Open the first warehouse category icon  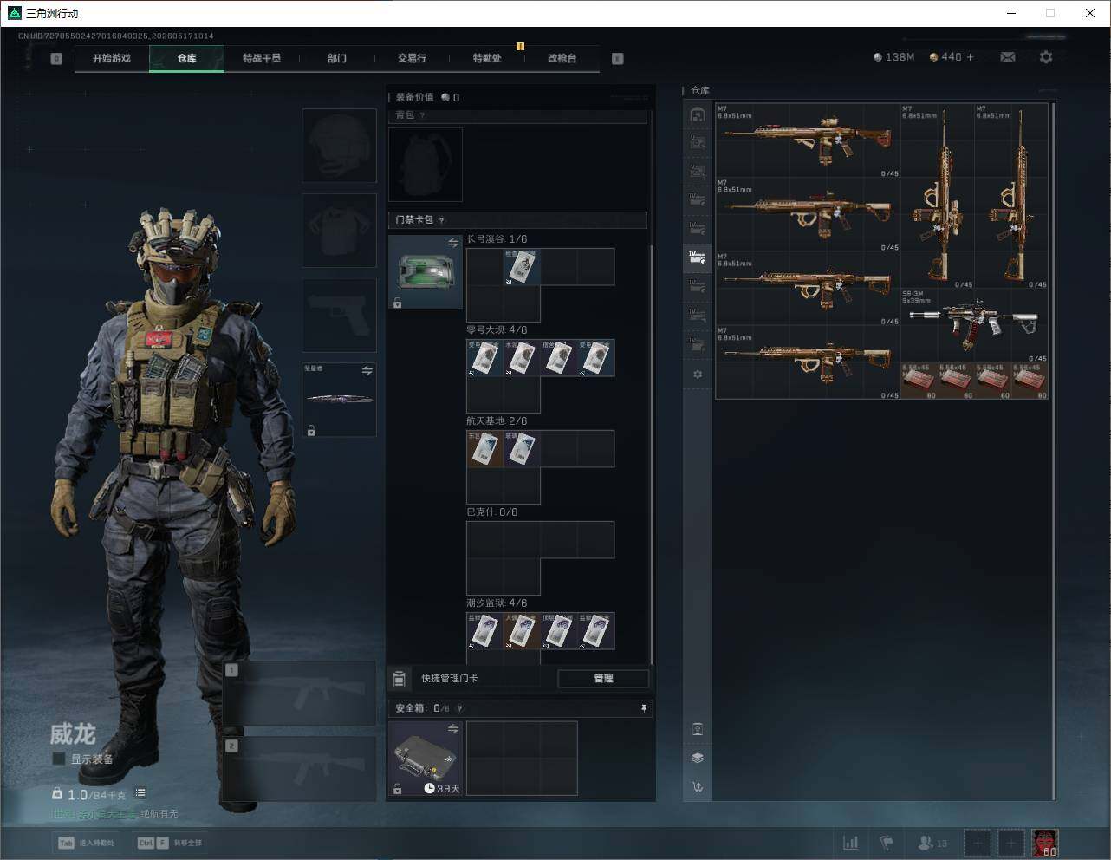pyautogui.click(x=698, y=114)
